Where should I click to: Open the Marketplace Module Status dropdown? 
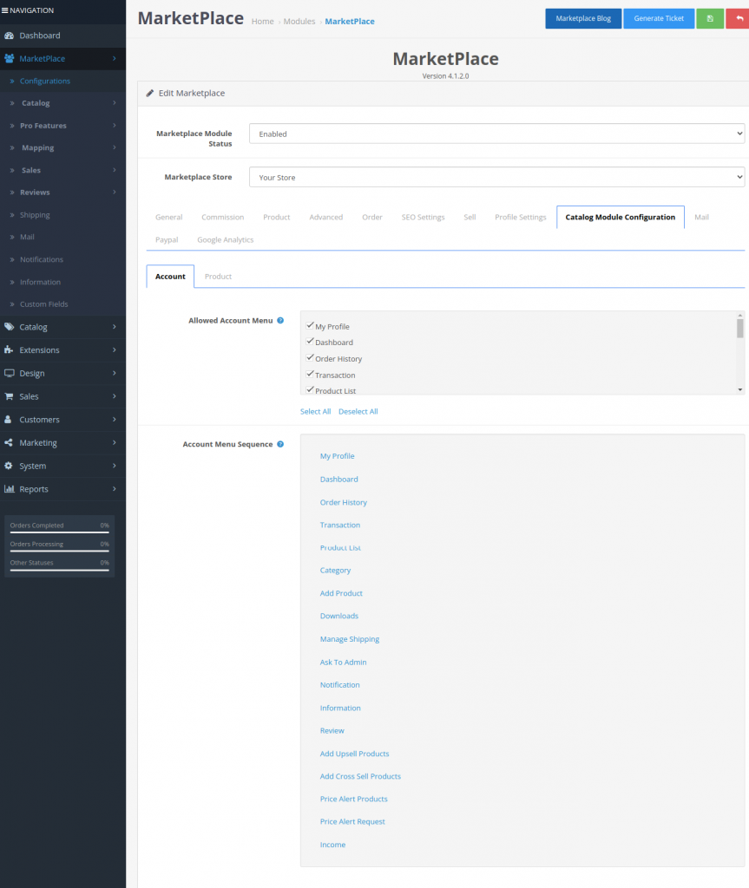(496, 134)
